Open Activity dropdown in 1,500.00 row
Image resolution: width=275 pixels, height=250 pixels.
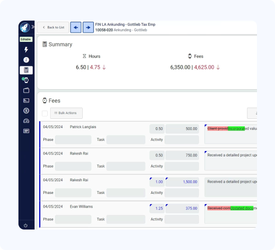[x=182, y=193]
